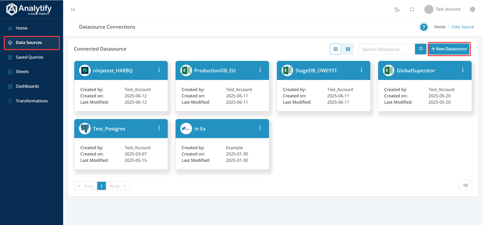Open Data Sources in the sidebar
The width and height of the screenshot is (485, 225).
[32, 43]
